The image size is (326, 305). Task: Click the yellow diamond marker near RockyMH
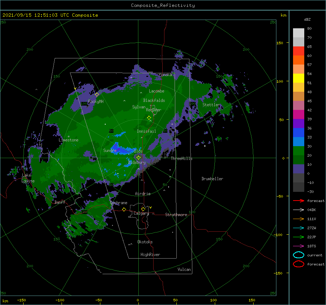tap(97, 95)
